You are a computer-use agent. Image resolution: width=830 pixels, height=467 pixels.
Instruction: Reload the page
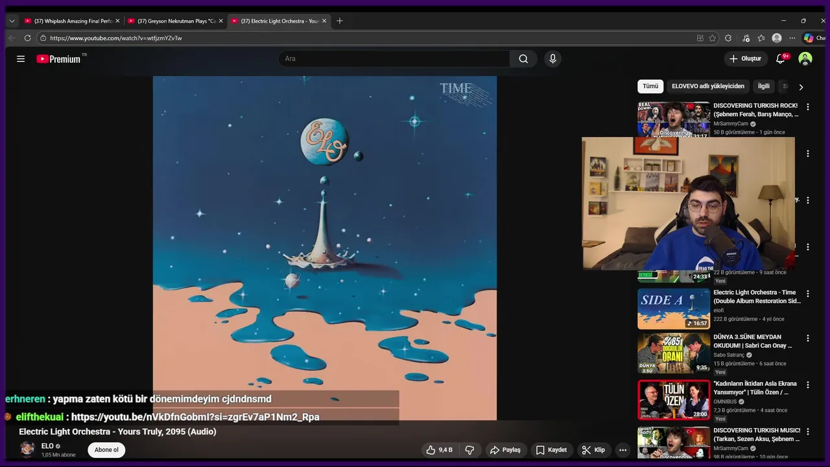[27, 38]
